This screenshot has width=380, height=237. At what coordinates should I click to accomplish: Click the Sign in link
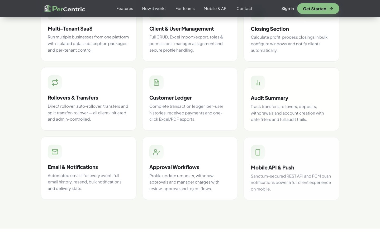click(288, 9)
